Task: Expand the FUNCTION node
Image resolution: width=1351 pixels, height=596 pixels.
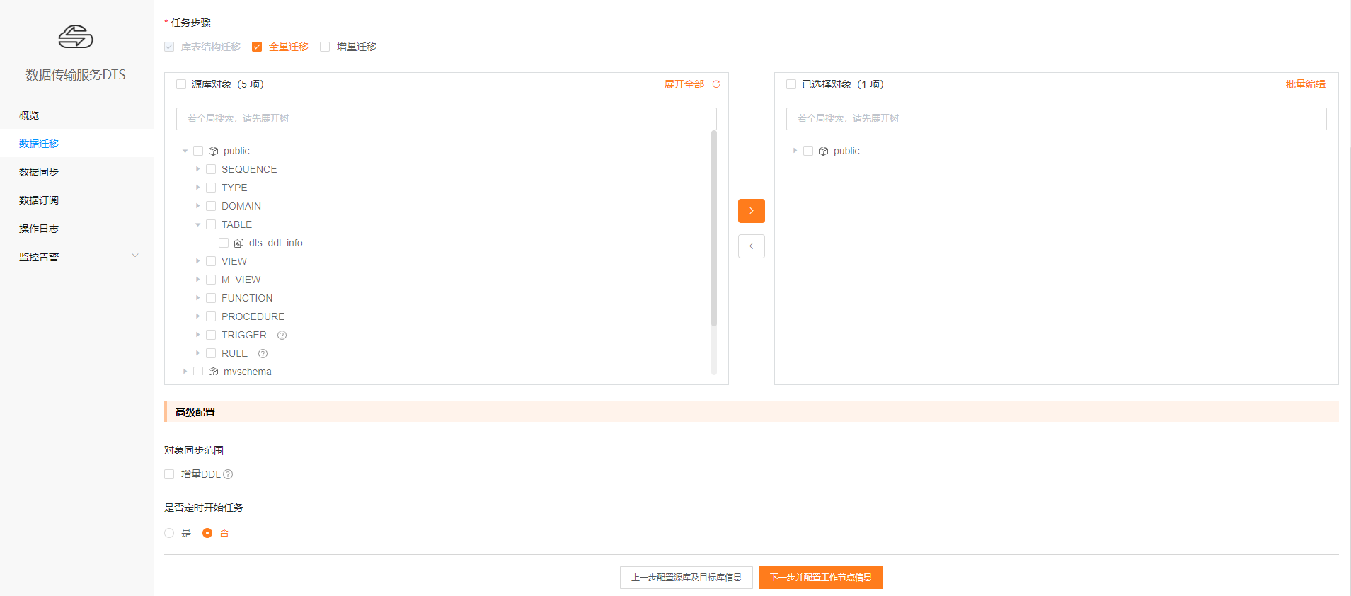Action: [197, 298]
